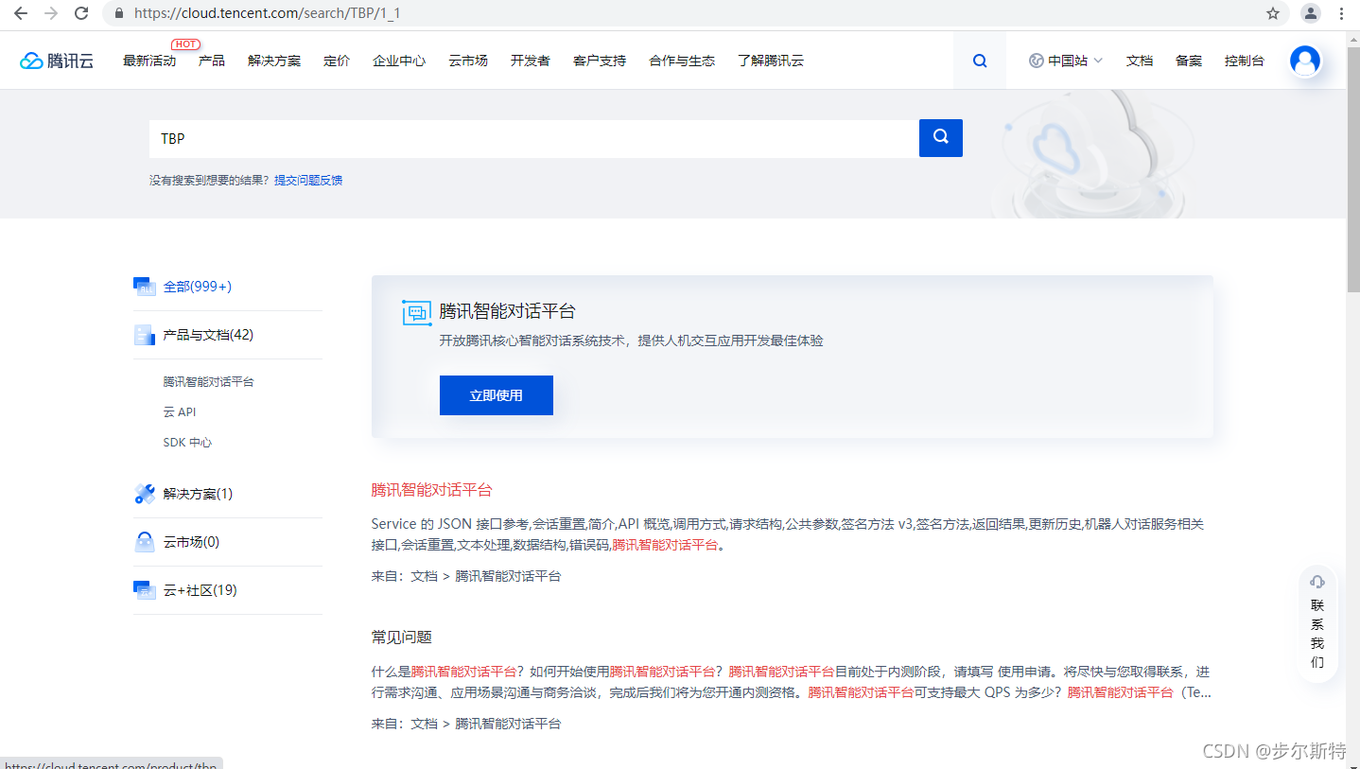
Task: Open the 解决方案 header menu
Action: (x=274, y=61)
